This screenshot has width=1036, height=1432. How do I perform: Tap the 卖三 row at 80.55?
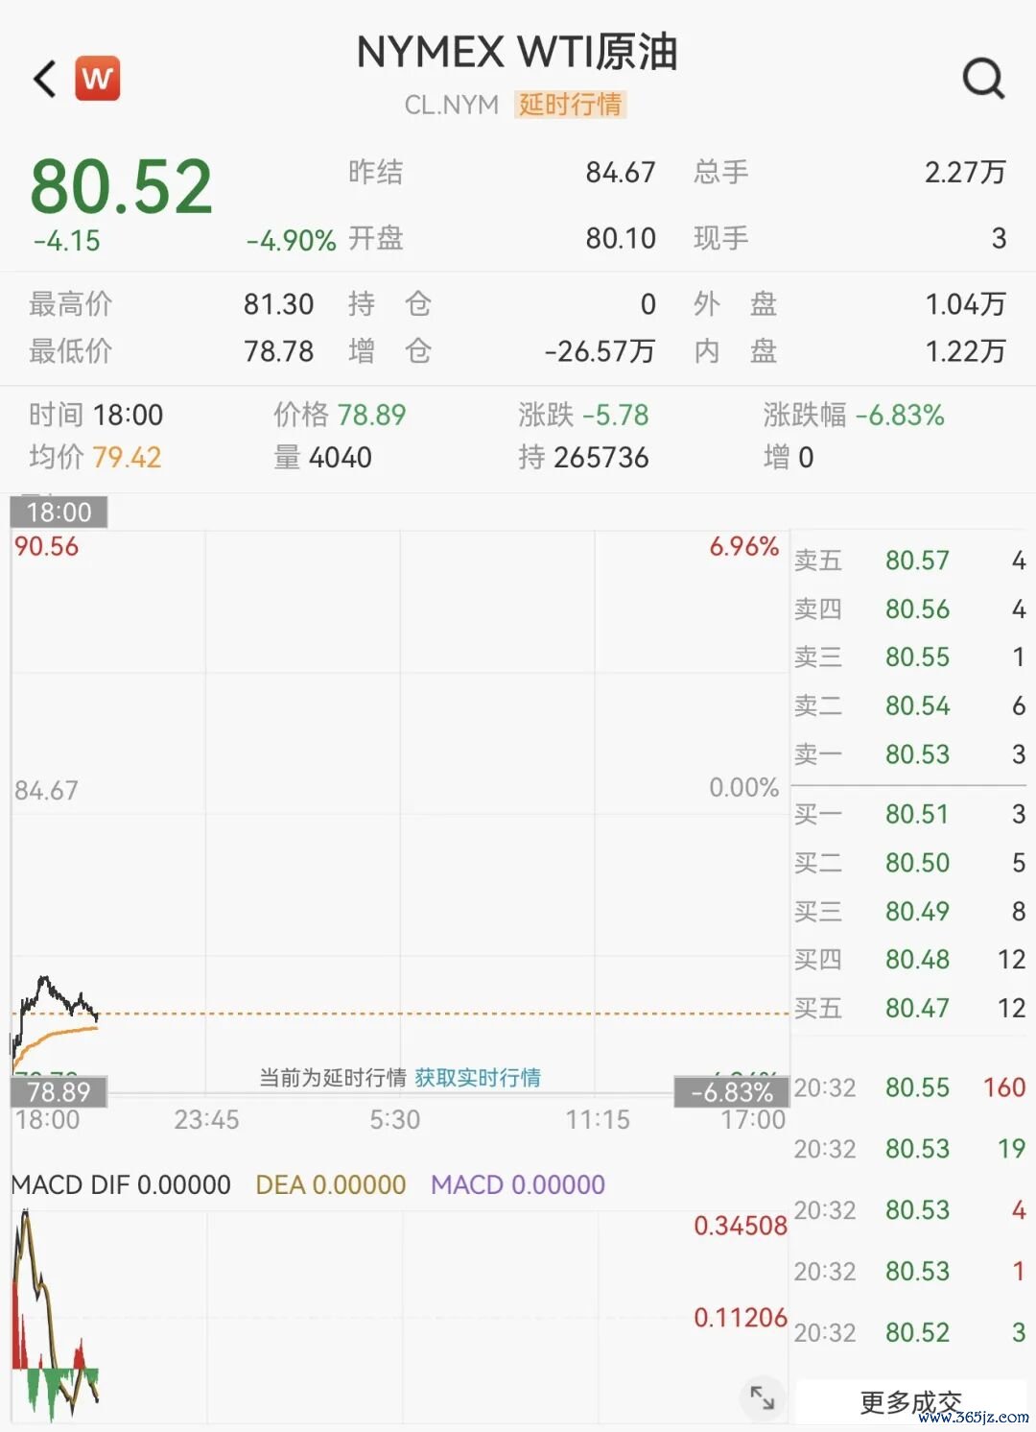[x=909, y=657]
